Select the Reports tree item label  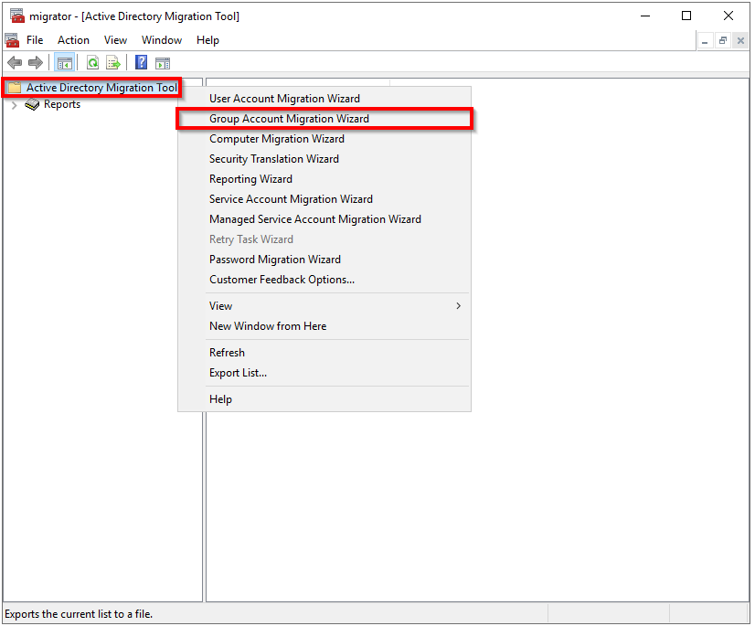(x=62, y=104)
